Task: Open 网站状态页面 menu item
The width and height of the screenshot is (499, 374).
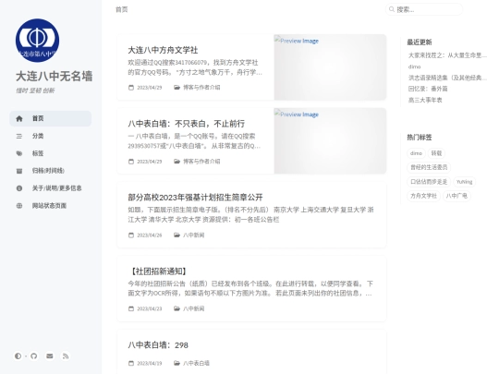Action: pyautogui.click(x=51, y=206)
